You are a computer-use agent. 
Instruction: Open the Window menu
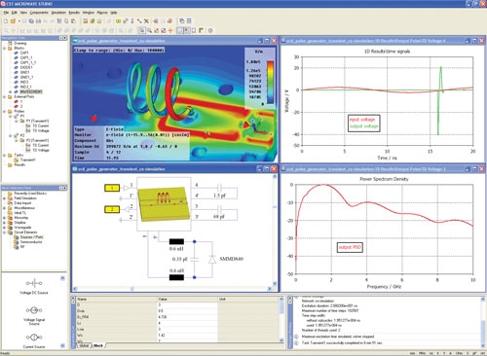pos(89,13)
